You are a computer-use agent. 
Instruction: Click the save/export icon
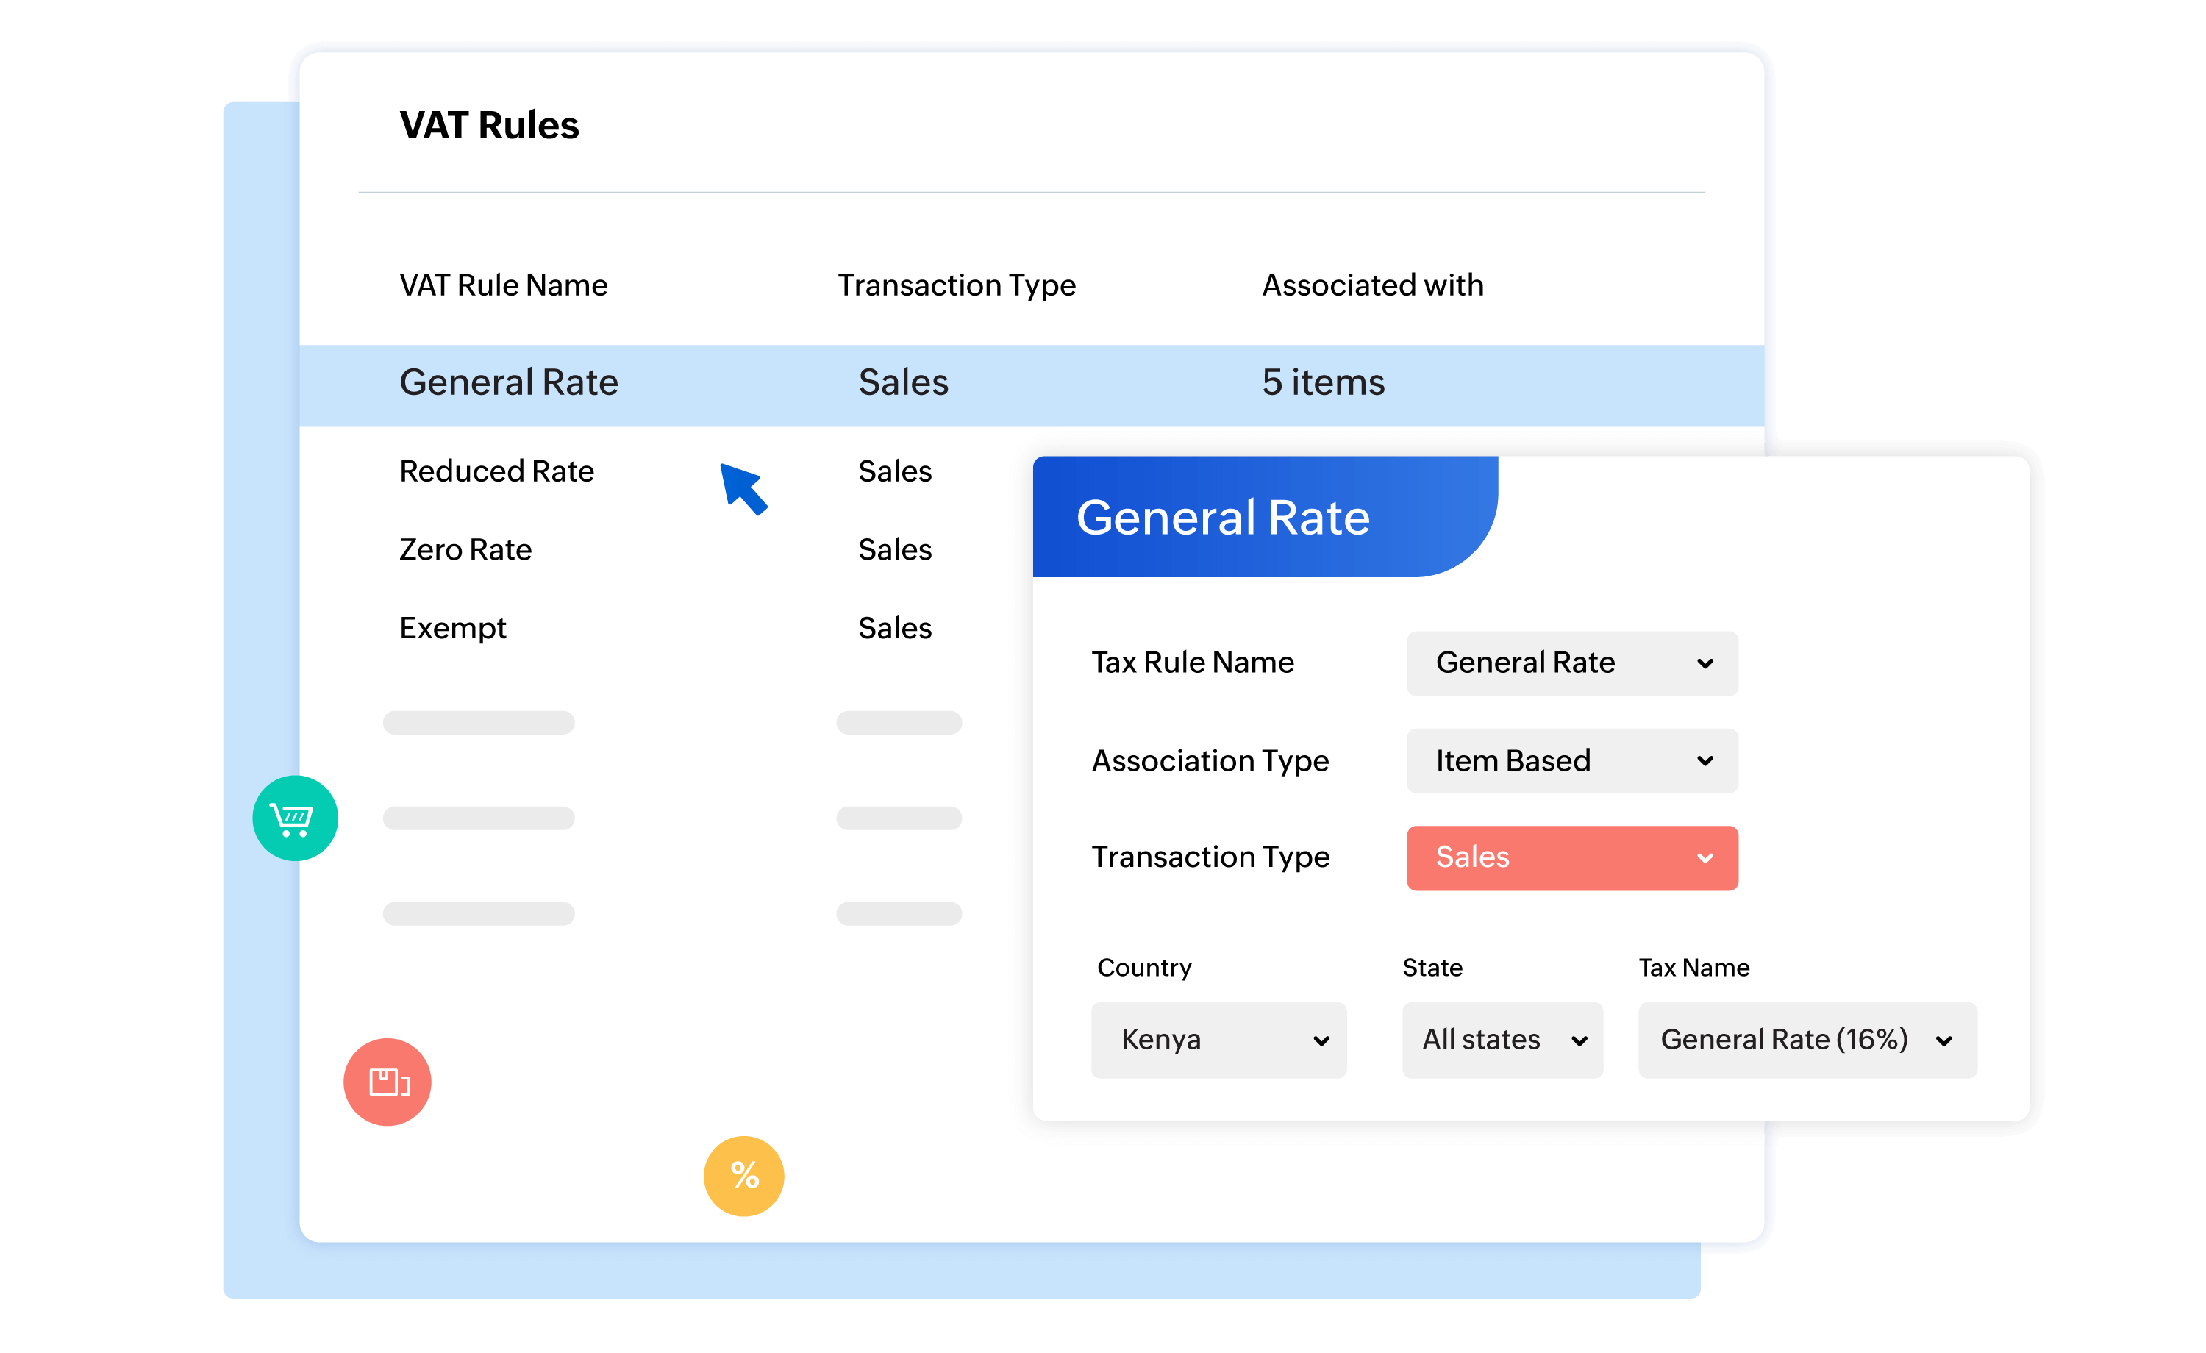(388, 1080)
